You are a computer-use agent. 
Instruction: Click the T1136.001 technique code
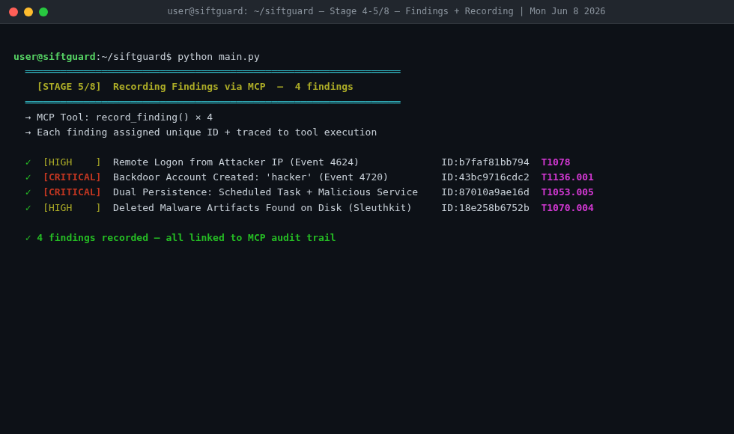[x=568, y=177]
